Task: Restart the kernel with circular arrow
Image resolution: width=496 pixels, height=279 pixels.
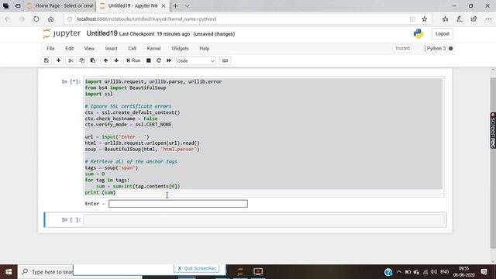Action: (x=159, y=60)
